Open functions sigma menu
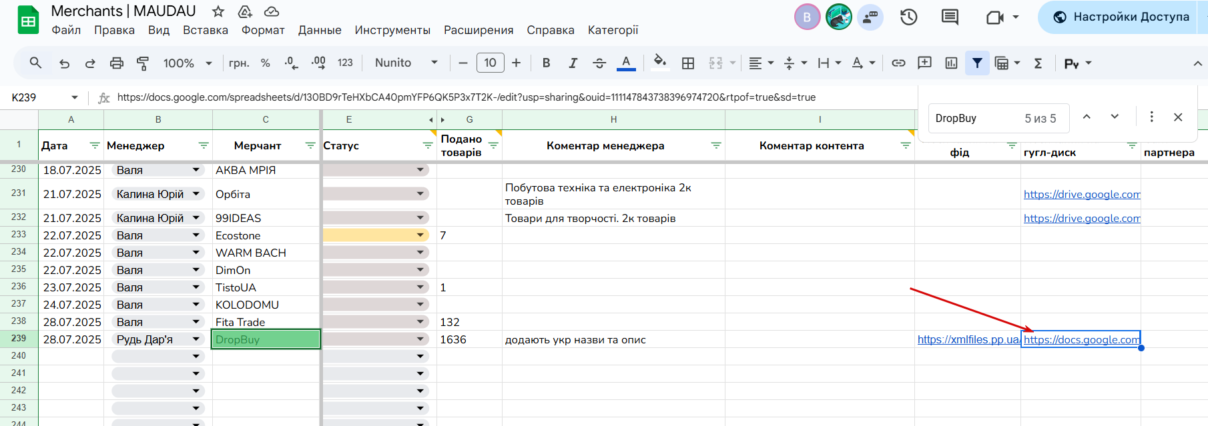 coord(1038,63)
